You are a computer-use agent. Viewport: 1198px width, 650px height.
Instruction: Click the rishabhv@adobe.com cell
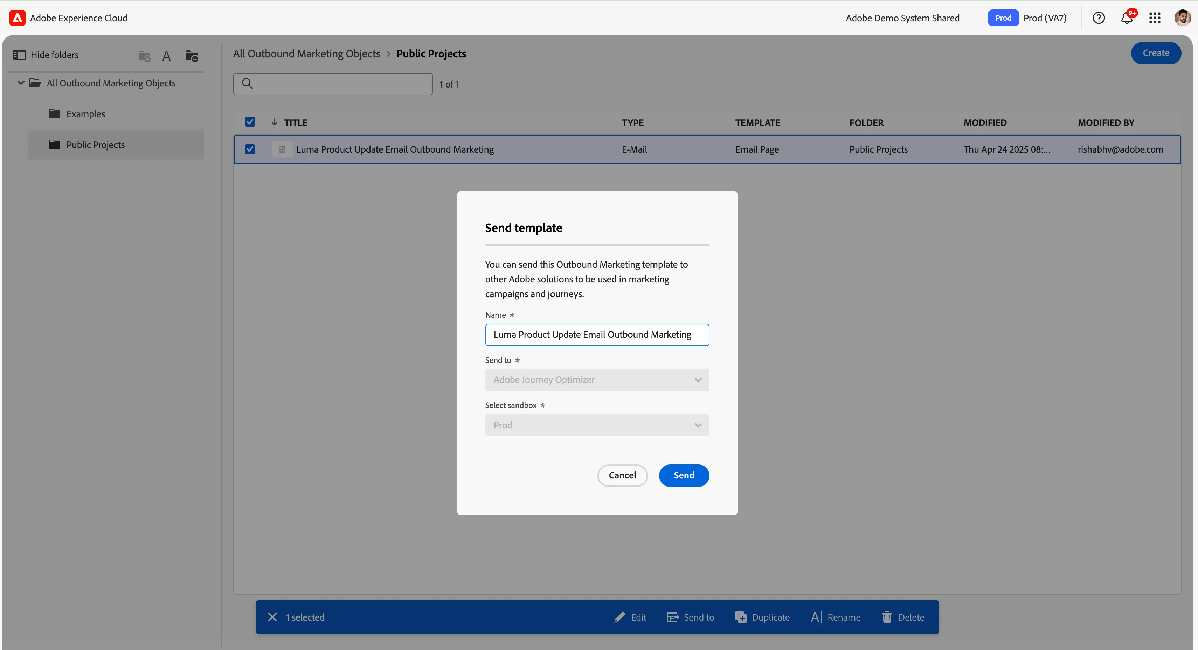click(x=1120, y=149)
